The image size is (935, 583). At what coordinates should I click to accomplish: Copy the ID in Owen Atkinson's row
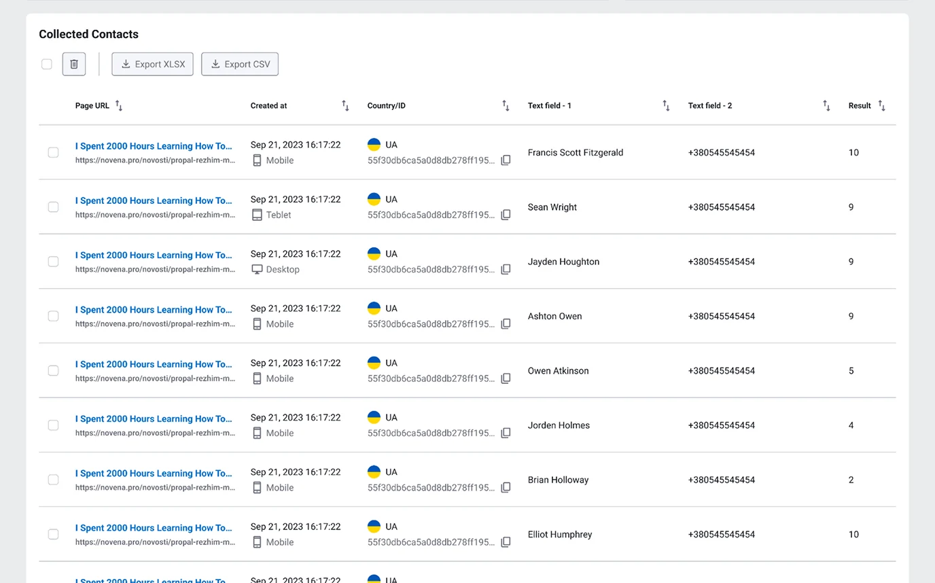[506, 378]
